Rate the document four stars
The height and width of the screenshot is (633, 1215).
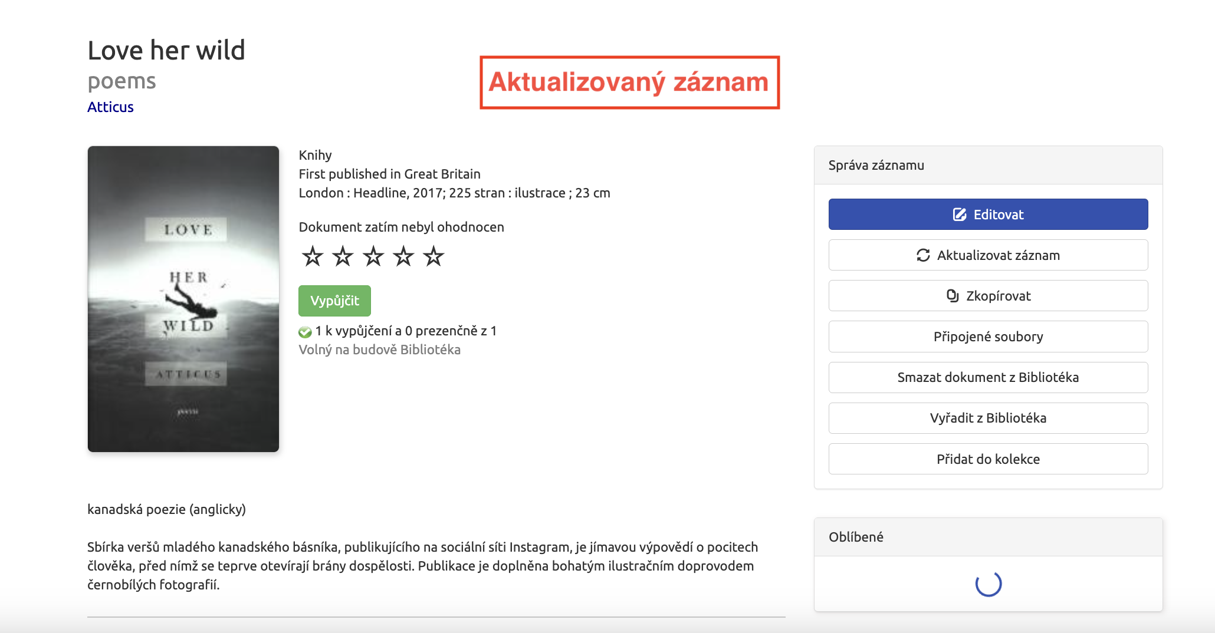[403, 256]
